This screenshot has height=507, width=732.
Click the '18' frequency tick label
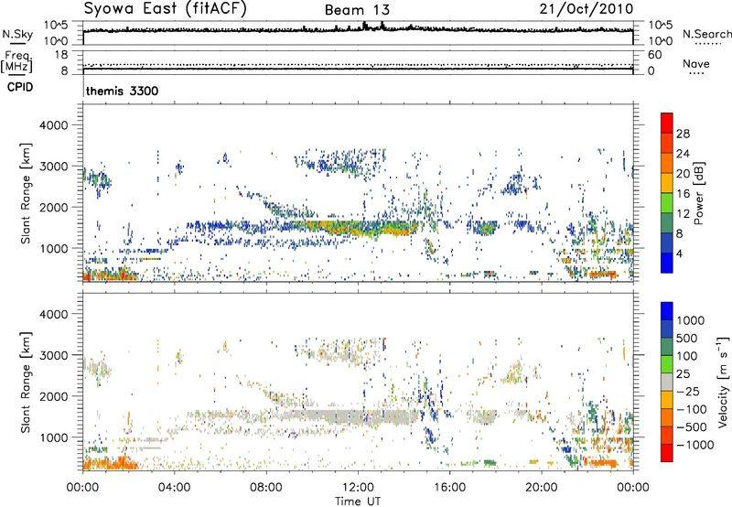coord(61,55)
